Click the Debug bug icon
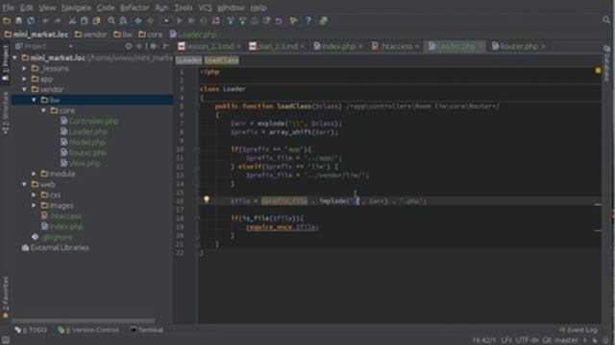 [191, 21]
